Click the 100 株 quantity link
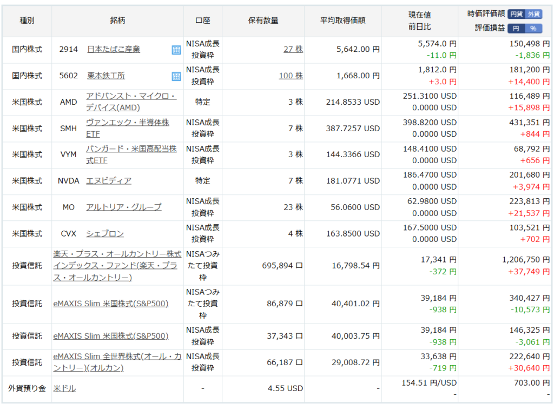This screenshot has height=404, width=554. pyautogui.click(x=291, y=76)
